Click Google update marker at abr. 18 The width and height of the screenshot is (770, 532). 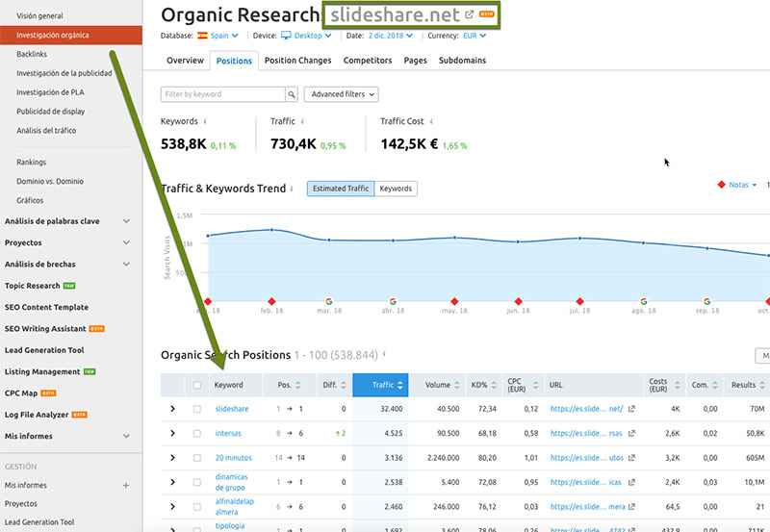pos(393,301)
